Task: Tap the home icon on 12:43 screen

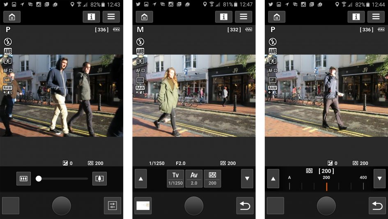Action: tap(12, 17)
